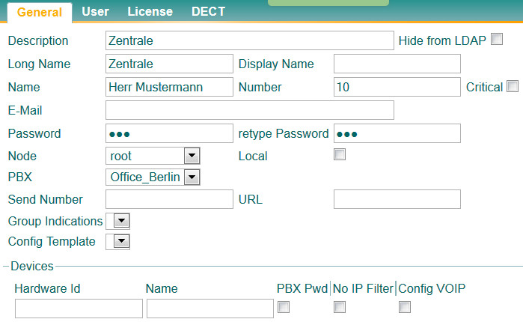Tick the No IP Filter checkbox
Screen dimensions: 523x322
coord(340,307)
